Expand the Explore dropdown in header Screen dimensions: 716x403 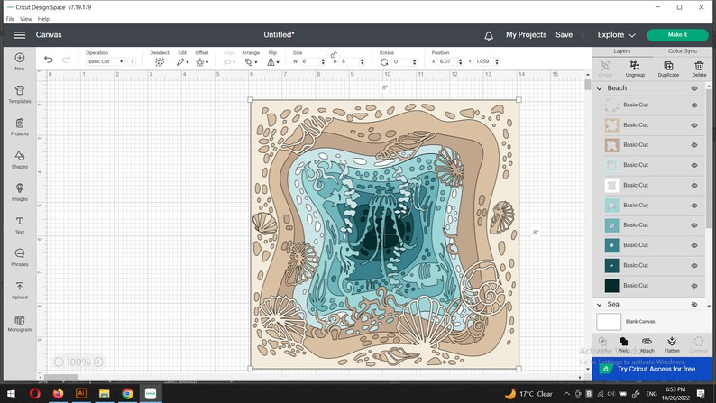click(x=617, y=34)
